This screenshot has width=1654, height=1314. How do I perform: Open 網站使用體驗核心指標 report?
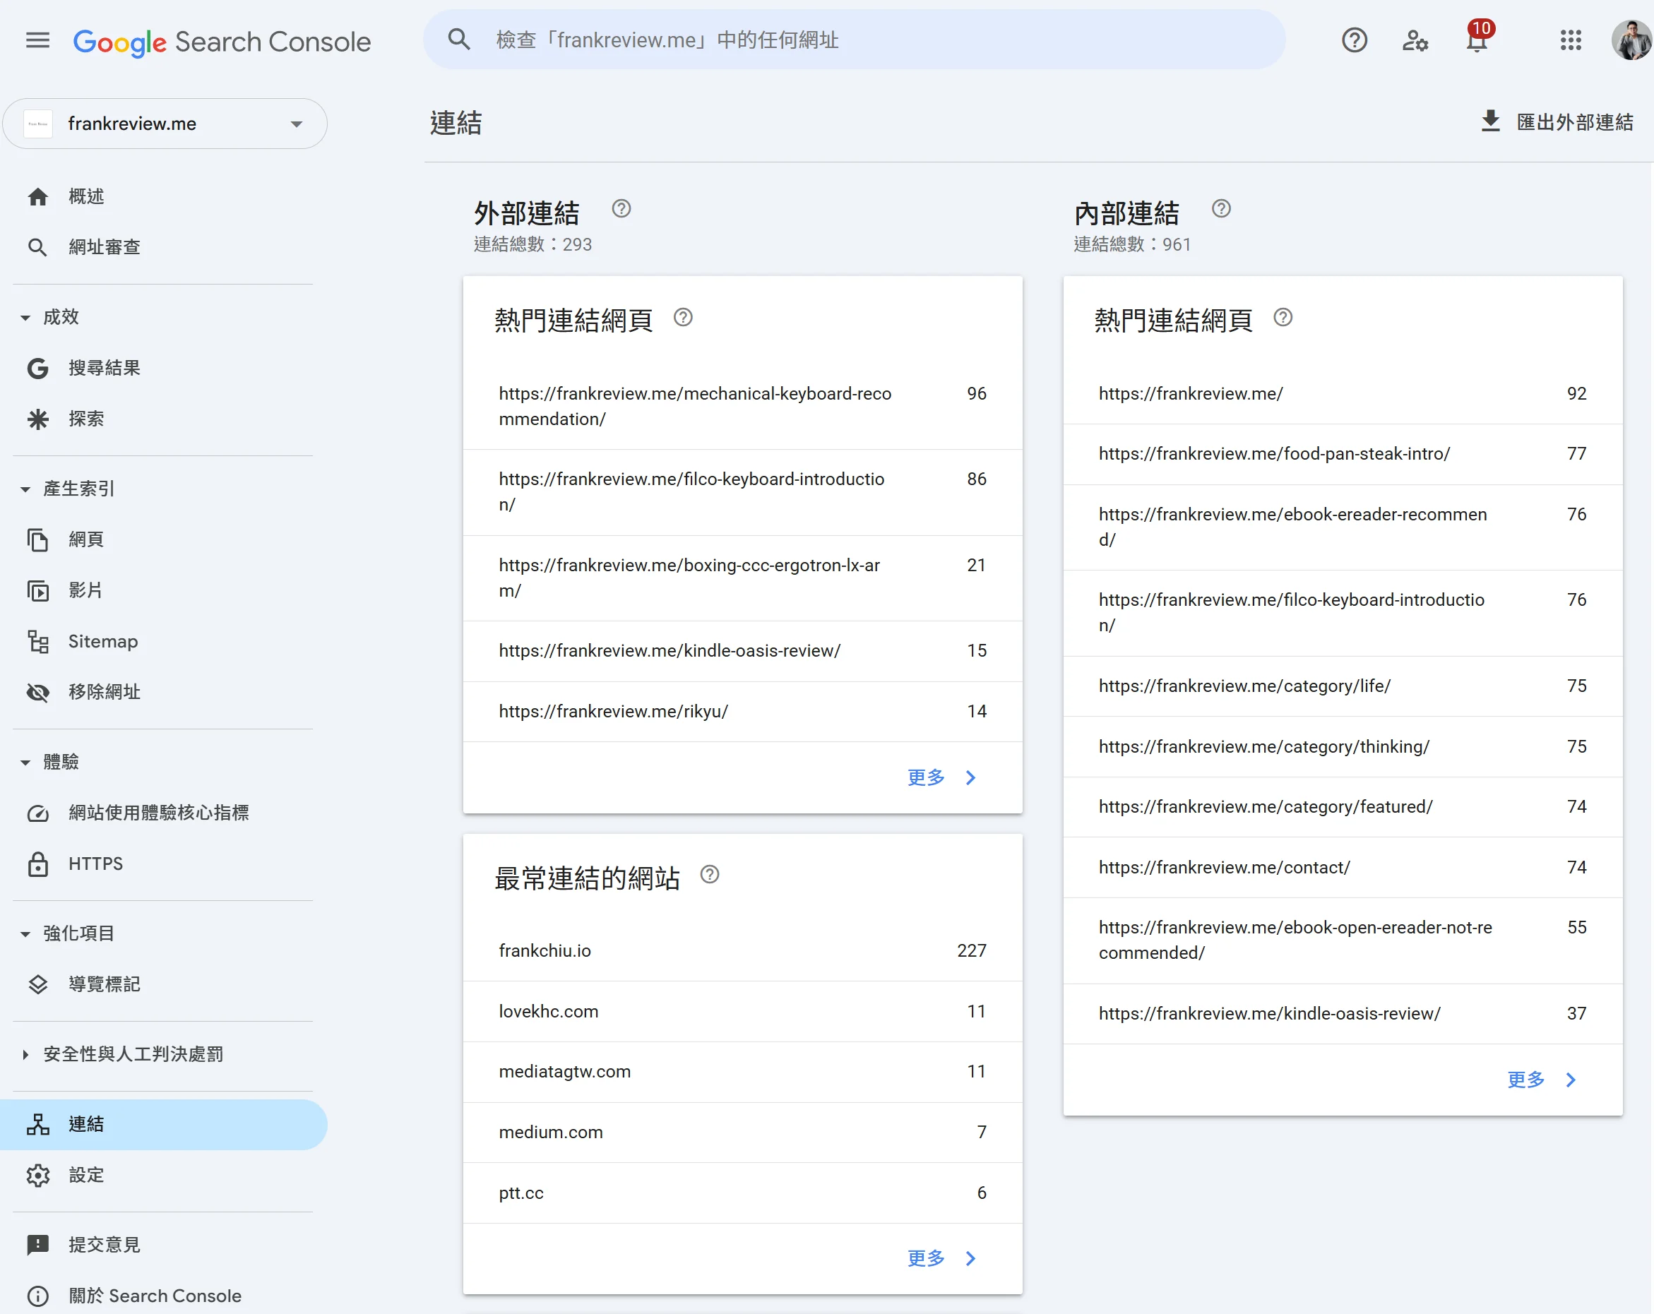tap(158, 813)
